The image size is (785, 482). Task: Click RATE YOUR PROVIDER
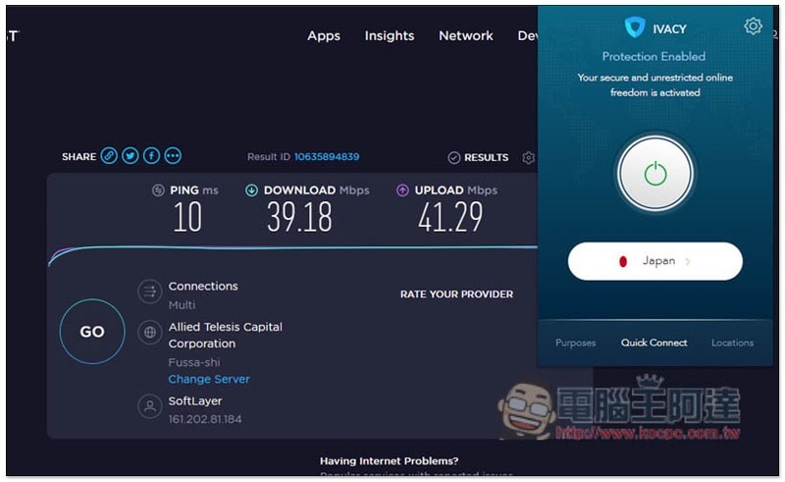[x=456, y=295]
